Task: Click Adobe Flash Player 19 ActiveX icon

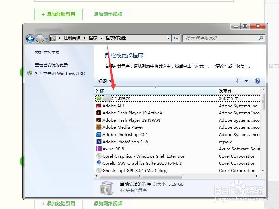Action: click(x=99, y=113)
